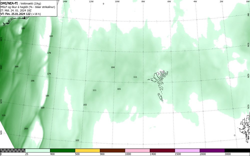The image size is (250, 156).
Task: Click the 330 value on the map
Action: tap(23, 28)
